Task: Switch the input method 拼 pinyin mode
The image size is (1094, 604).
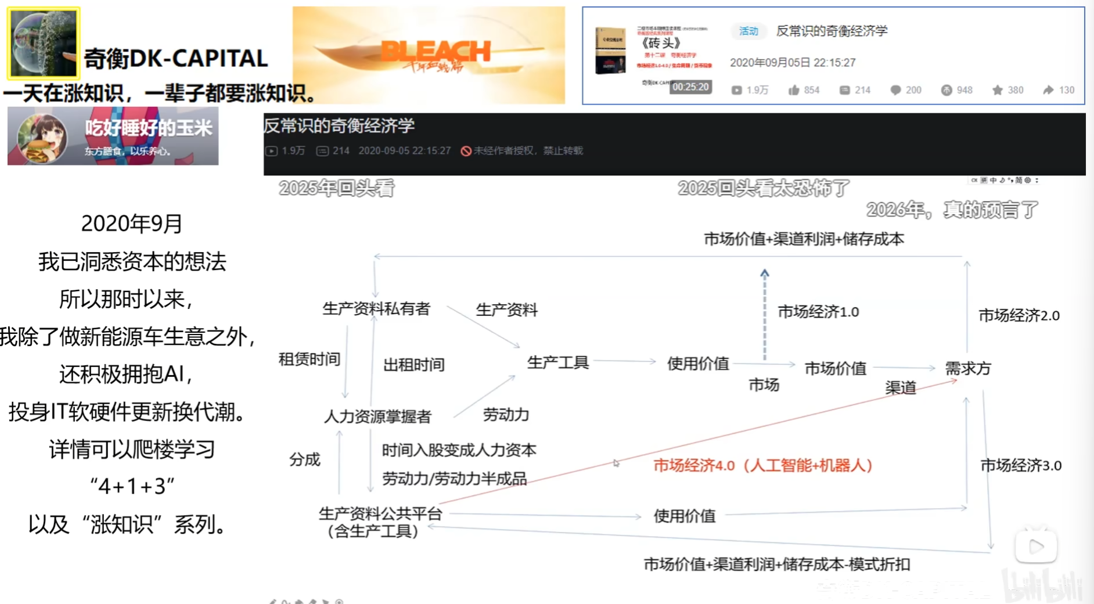Action: pyautogui.click(x=984, y=180)
